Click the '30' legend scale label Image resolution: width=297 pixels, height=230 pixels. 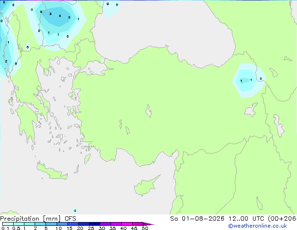[102, 228]
